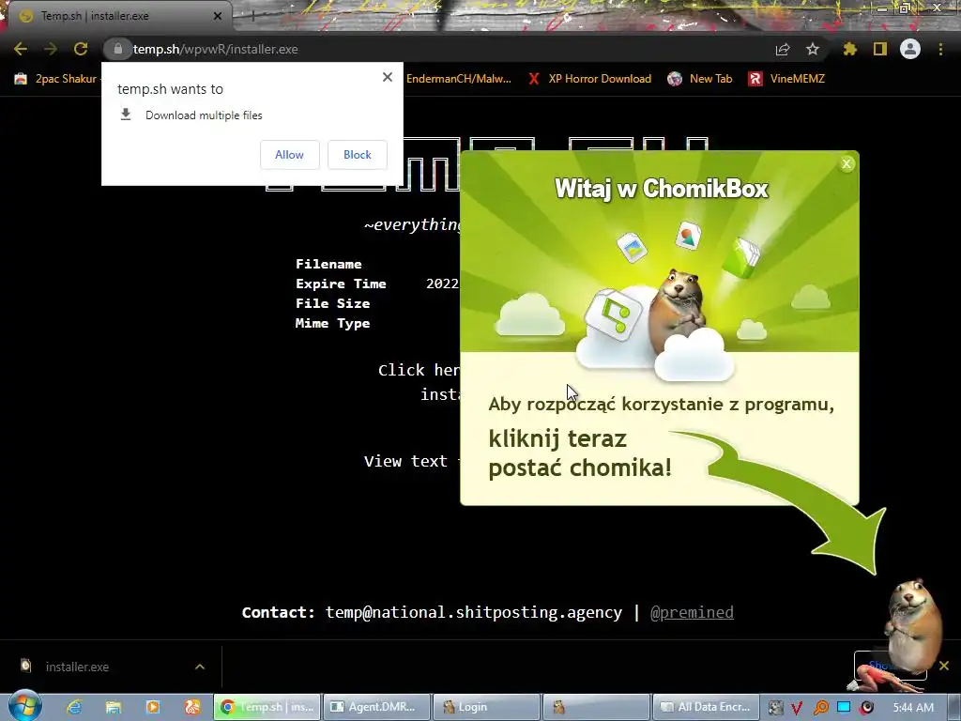This screenshot has height=721, width=961.
Task: Click the blue monitor system tray icon
Action: point(844,708)
